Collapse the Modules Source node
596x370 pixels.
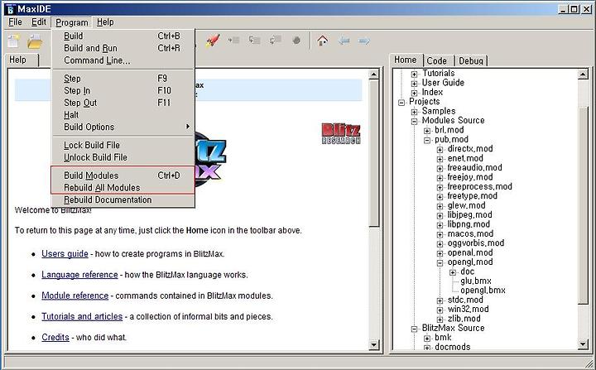(415, 122)
